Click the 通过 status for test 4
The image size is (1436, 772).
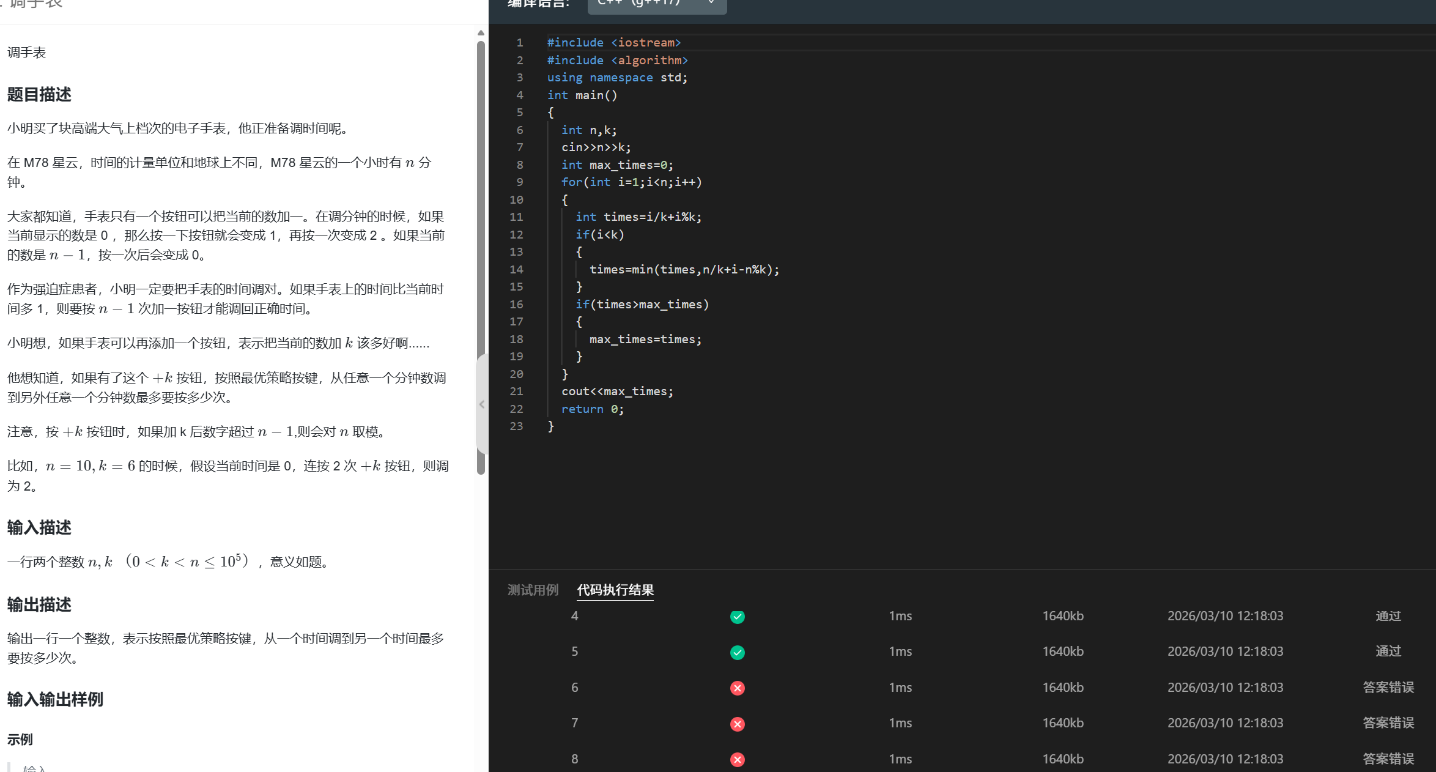1388,616
